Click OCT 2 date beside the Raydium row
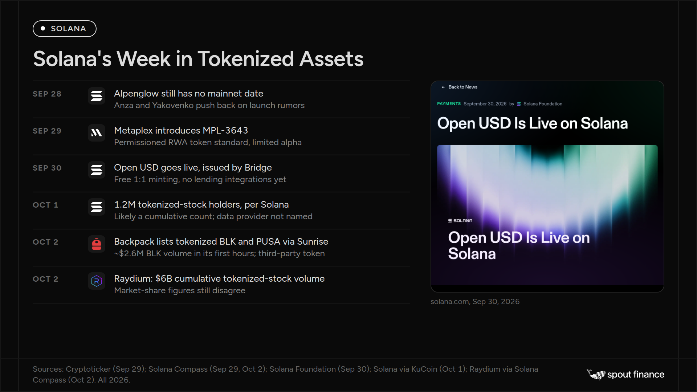The height and width of the screenshot is (392, 697). [45, 279]
